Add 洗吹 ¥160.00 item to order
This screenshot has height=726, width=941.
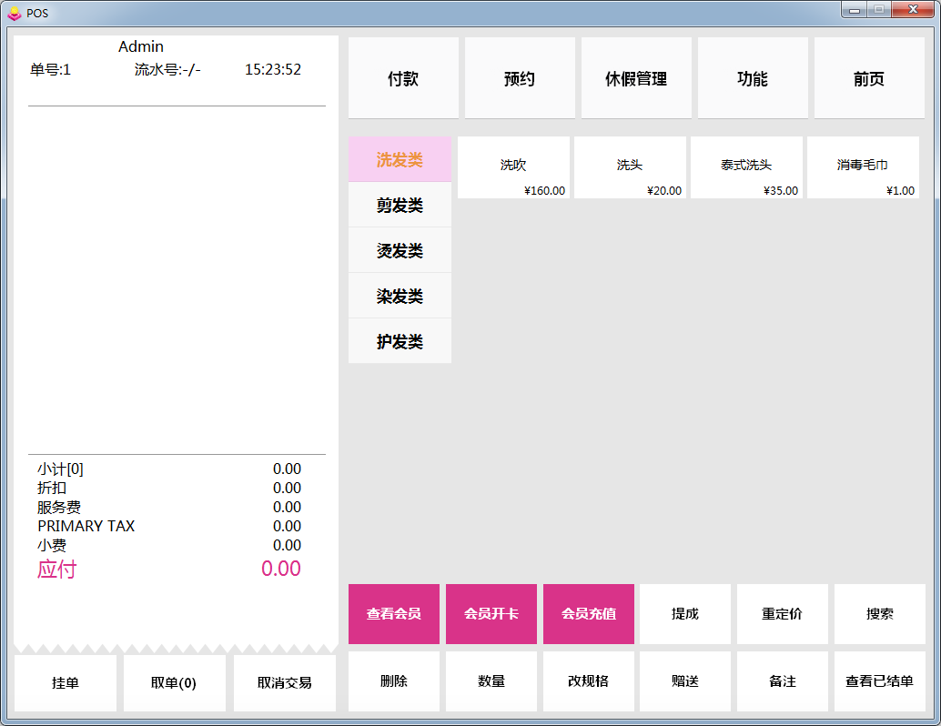(513, 168)
